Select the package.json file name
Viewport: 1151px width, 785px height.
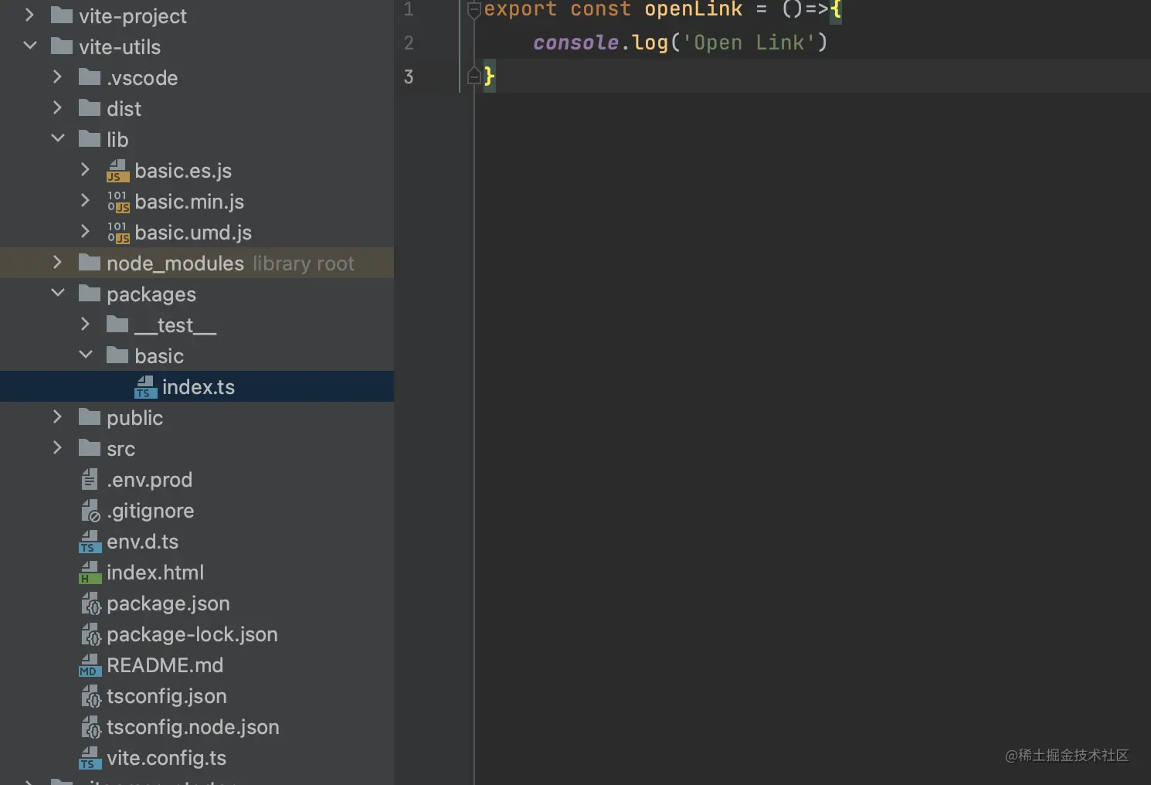tap(168, 603)
